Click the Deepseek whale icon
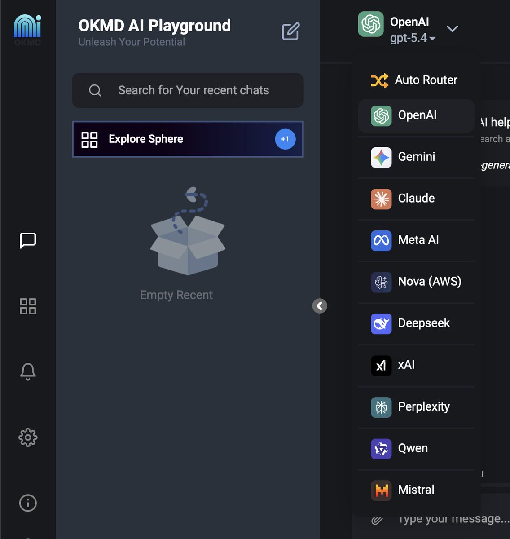This screenshot has width=510, height=539. point(381,324)
